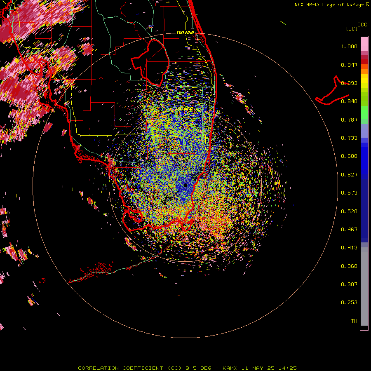Select the 0.680 scale label
The width and height of the screenshot is (371, 371).
point(349,156)
